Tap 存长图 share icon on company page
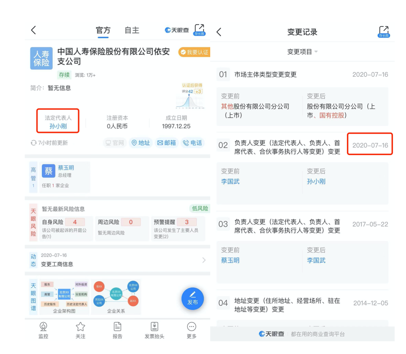This screenshot has width=406, height=354. tap(199, 30)
